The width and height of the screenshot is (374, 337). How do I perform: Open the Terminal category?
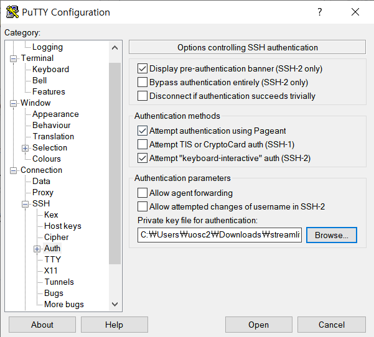pos(37,58)
